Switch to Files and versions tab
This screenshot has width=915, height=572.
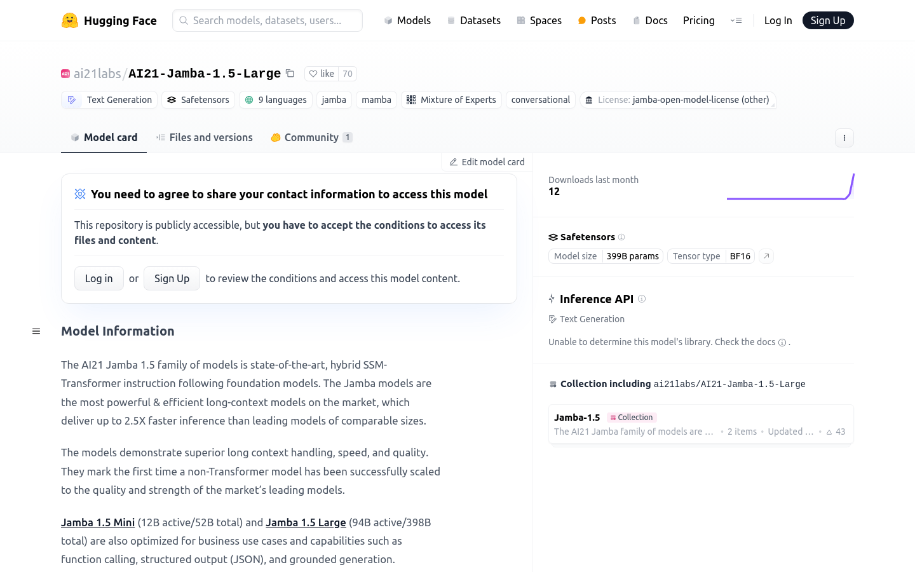[x=204, y=137]
